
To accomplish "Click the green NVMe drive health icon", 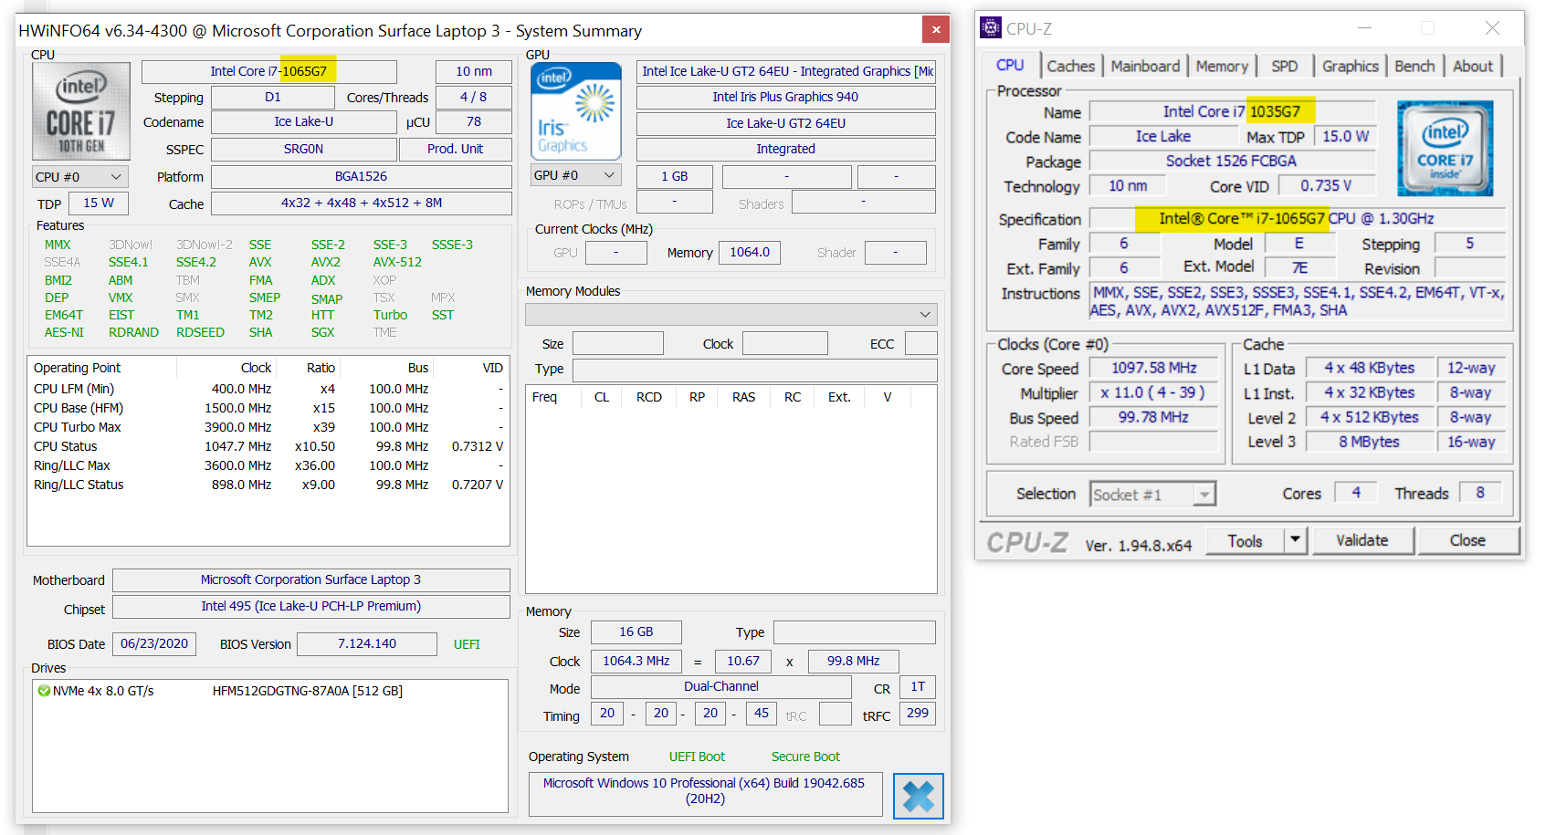I will [44, 691].
